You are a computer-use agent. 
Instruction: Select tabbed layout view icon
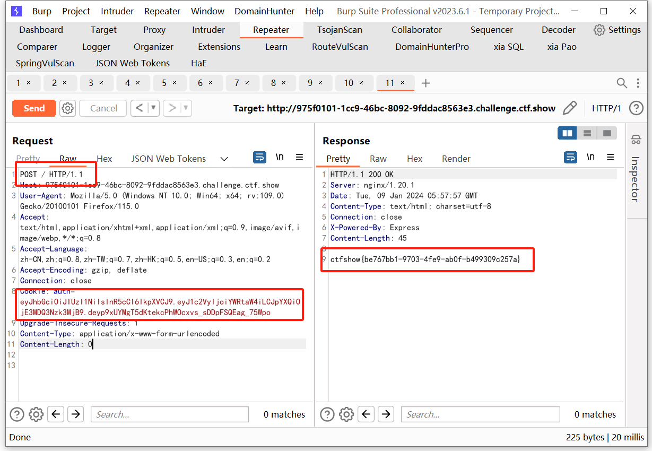pyautogui.click(x=607, y=133)
